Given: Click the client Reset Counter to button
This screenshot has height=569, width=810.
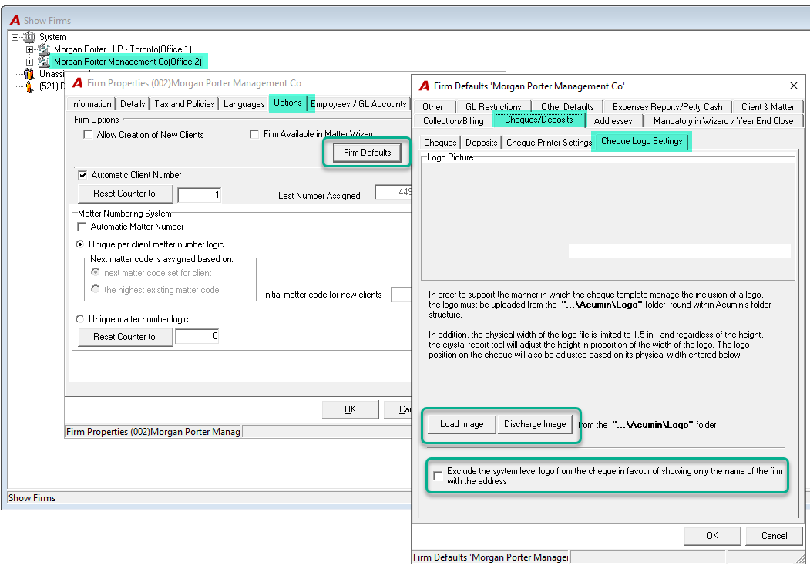Looking at the screenshot, I should point(125,194).
